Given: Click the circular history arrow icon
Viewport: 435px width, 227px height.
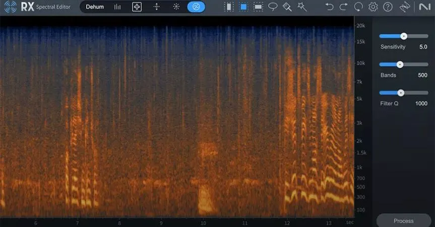Looking at the screenshot, I should click(358, 7).
